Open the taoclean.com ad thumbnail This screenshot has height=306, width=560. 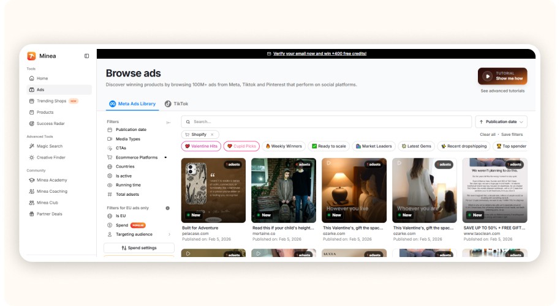[494, 190]
